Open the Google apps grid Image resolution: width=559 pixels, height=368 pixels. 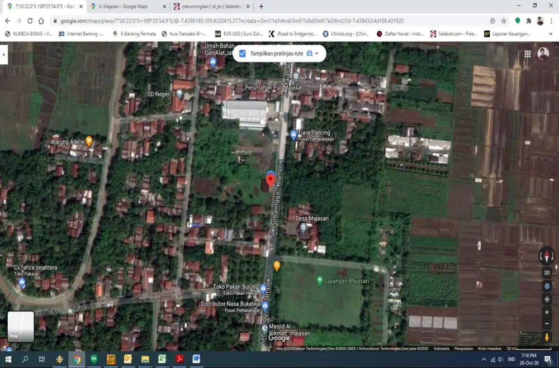click(x=527, y=54)
